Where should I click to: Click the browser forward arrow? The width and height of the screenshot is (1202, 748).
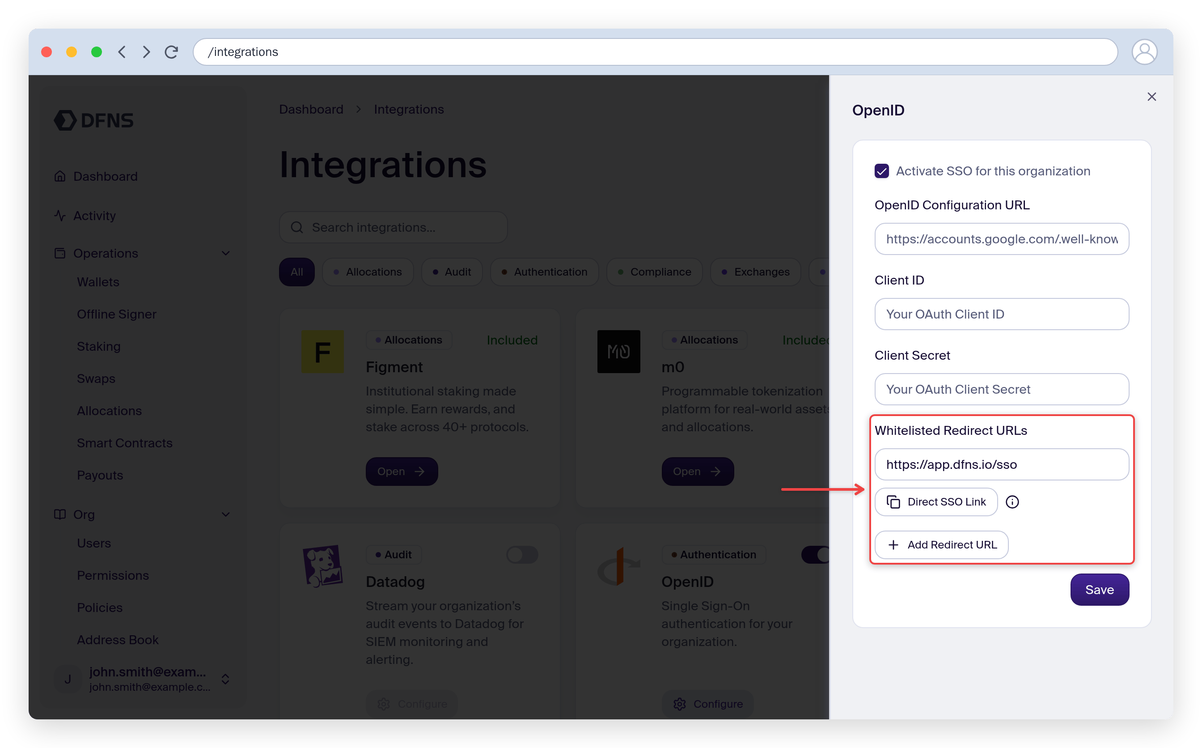click(146, 52)
